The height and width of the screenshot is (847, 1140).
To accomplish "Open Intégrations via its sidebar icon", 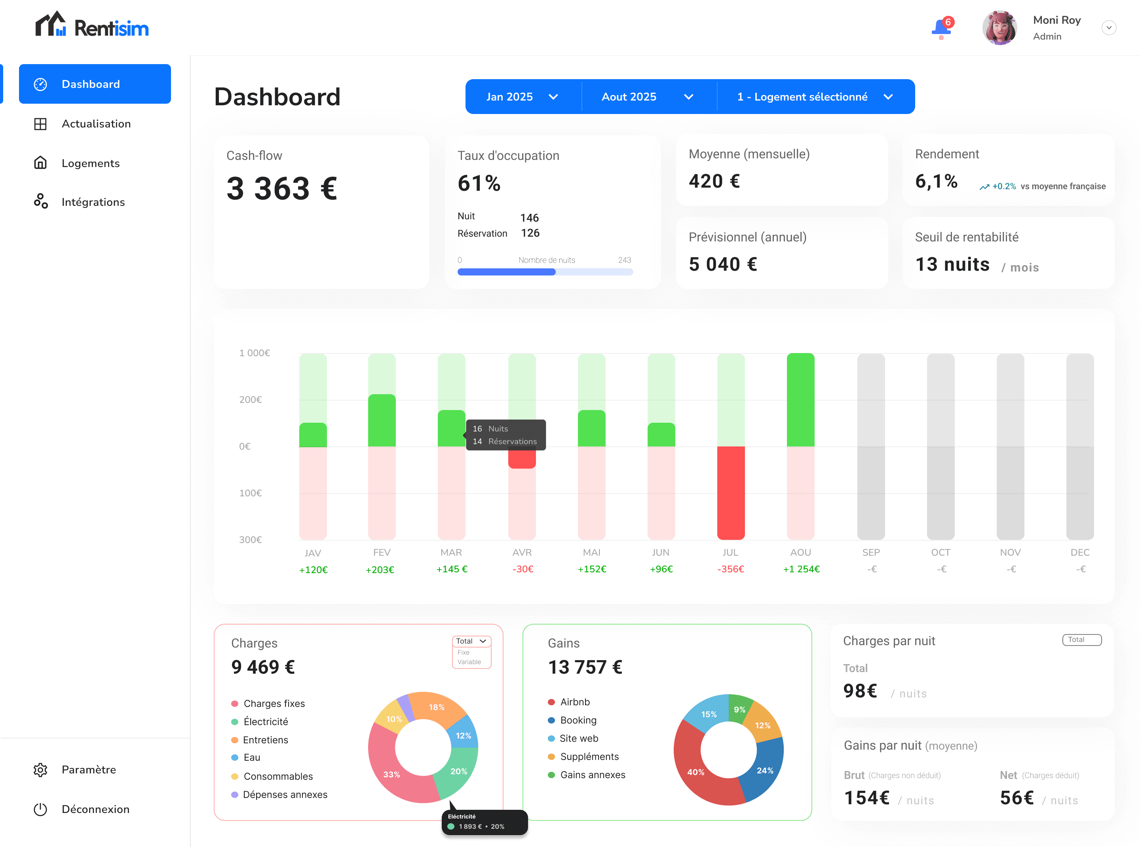I will 40,201.
